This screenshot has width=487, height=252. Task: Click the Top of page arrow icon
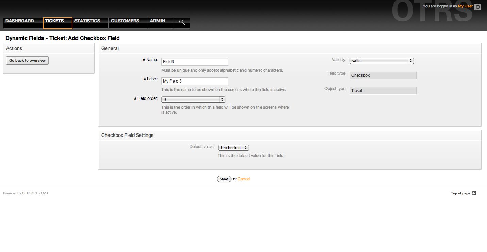click(x=474, y=193)
